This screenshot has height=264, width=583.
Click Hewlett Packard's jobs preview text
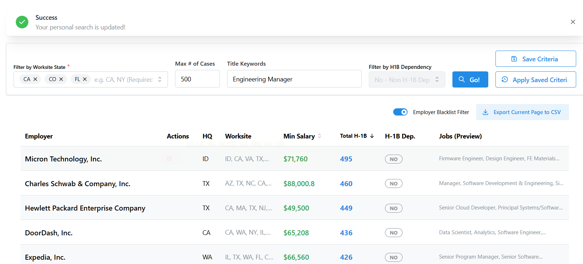click(501, 208)
